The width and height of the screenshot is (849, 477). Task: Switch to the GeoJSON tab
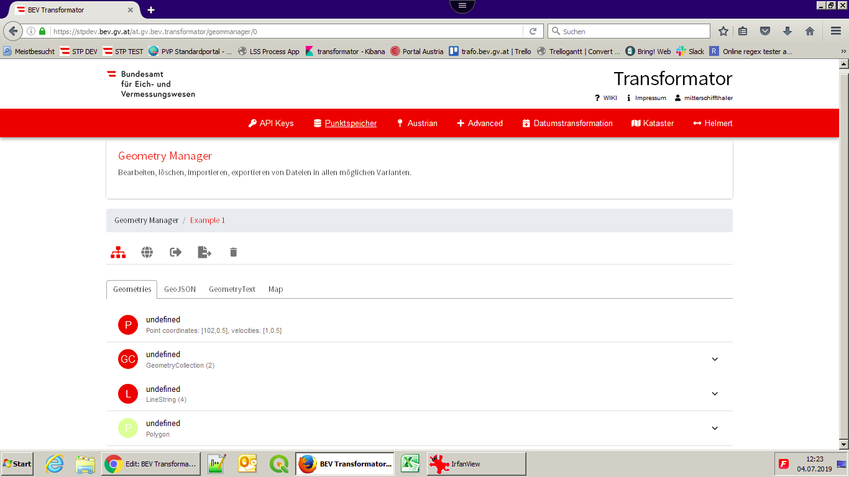tap(180, 289)
